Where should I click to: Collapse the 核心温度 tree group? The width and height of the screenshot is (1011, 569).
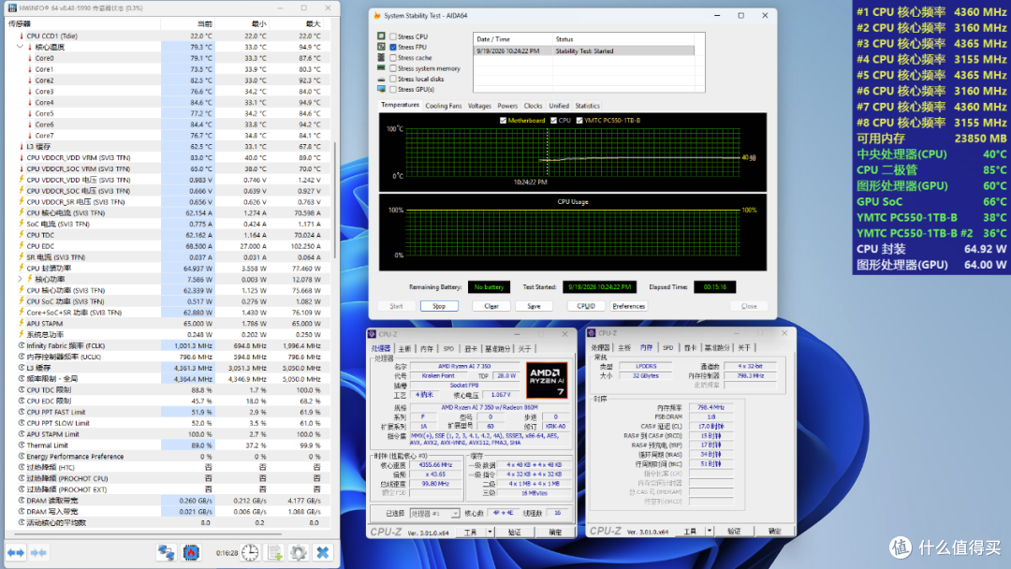[x=20, y=47]
